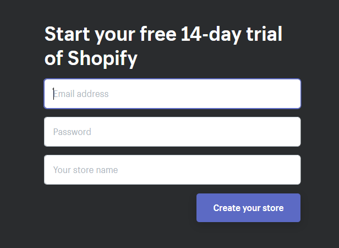The image size is (339, 248).
Task: Click the 'Your store name' placeholder text
Action: (85, 170)
